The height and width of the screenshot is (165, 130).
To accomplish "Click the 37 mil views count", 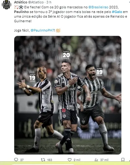I will point(104,160).
